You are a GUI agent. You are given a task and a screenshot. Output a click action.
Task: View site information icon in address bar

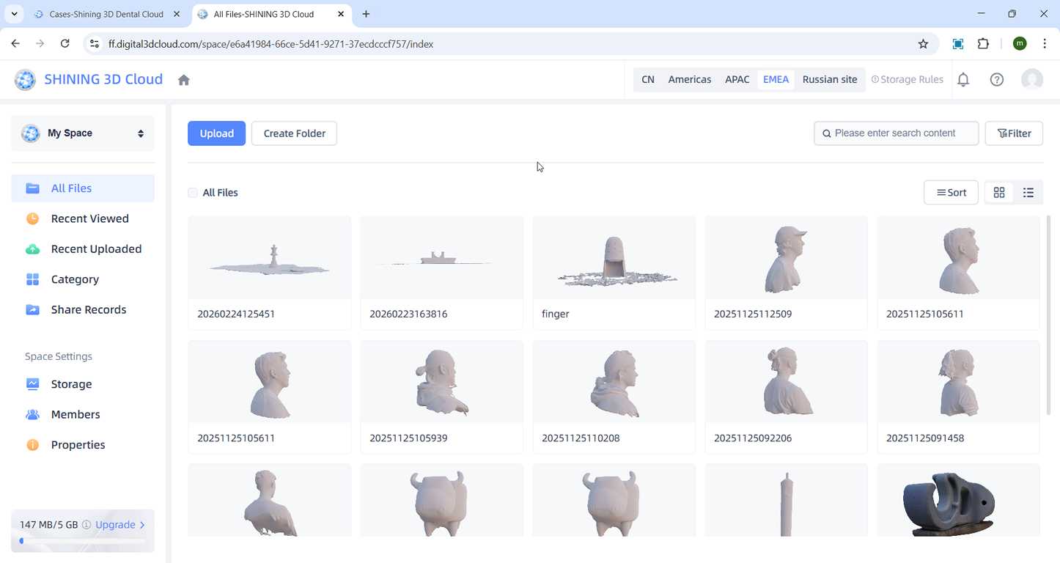(94, 44)
